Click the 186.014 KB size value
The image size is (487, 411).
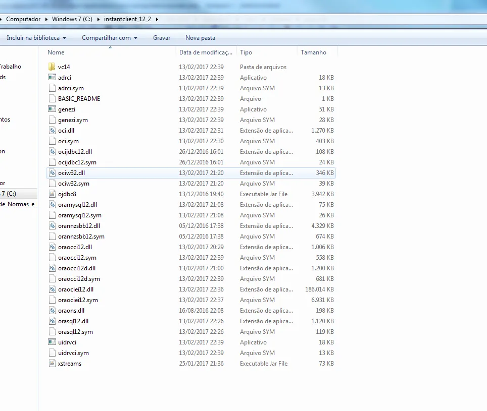(319, 289)
